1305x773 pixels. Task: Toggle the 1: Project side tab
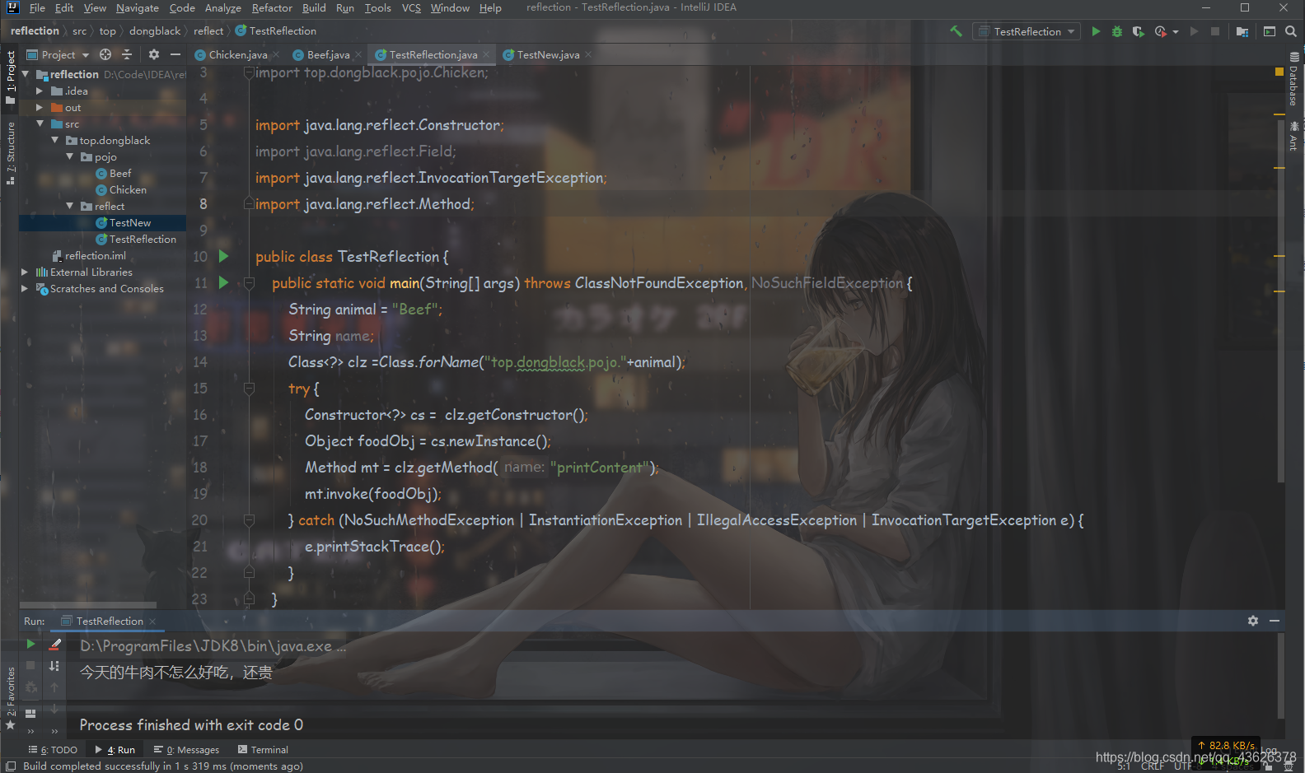coord(10,78)
